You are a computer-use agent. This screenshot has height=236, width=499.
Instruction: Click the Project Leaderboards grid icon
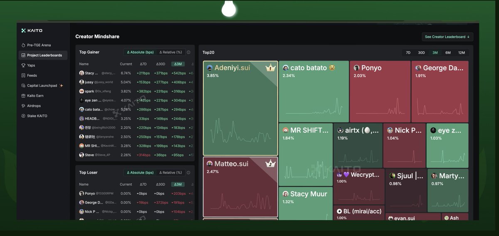coord(23,55)
